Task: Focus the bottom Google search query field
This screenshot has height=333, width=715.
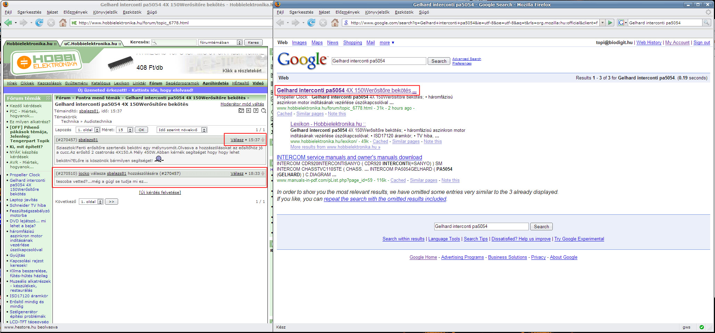Action: (481, 227)
